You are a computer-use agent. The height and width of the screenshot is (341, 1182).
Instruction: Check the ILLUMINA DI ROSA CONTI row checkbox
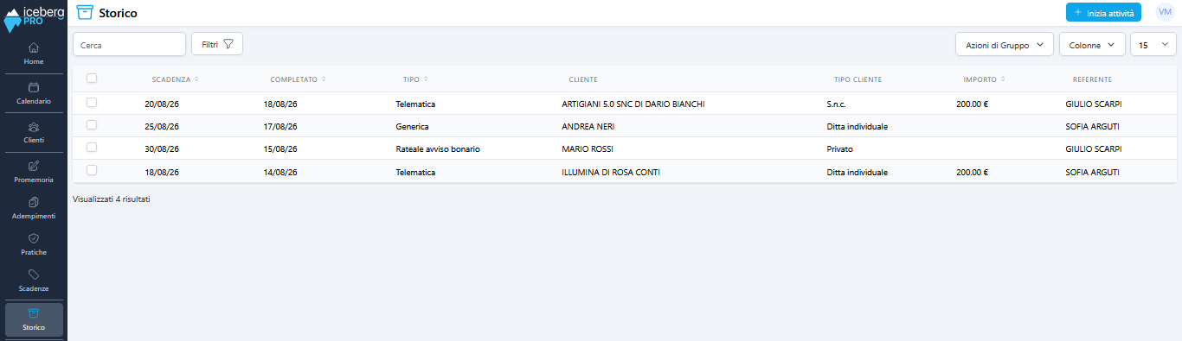(92, 171)
